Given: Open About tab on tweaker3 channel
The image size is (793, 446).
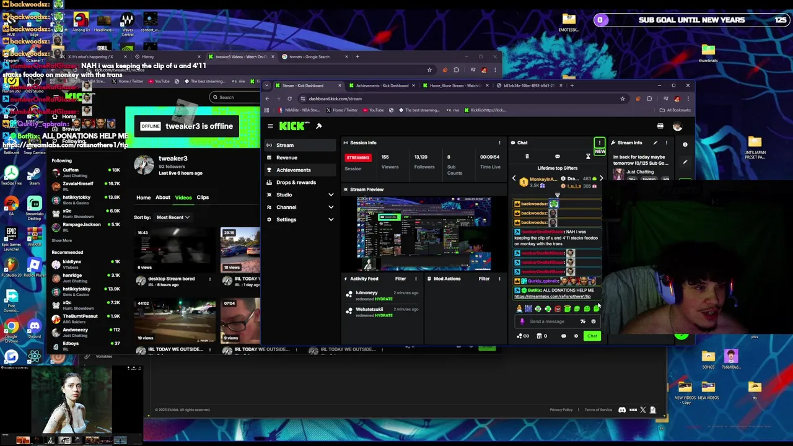Looking at the screenshot, I should 163,198.
